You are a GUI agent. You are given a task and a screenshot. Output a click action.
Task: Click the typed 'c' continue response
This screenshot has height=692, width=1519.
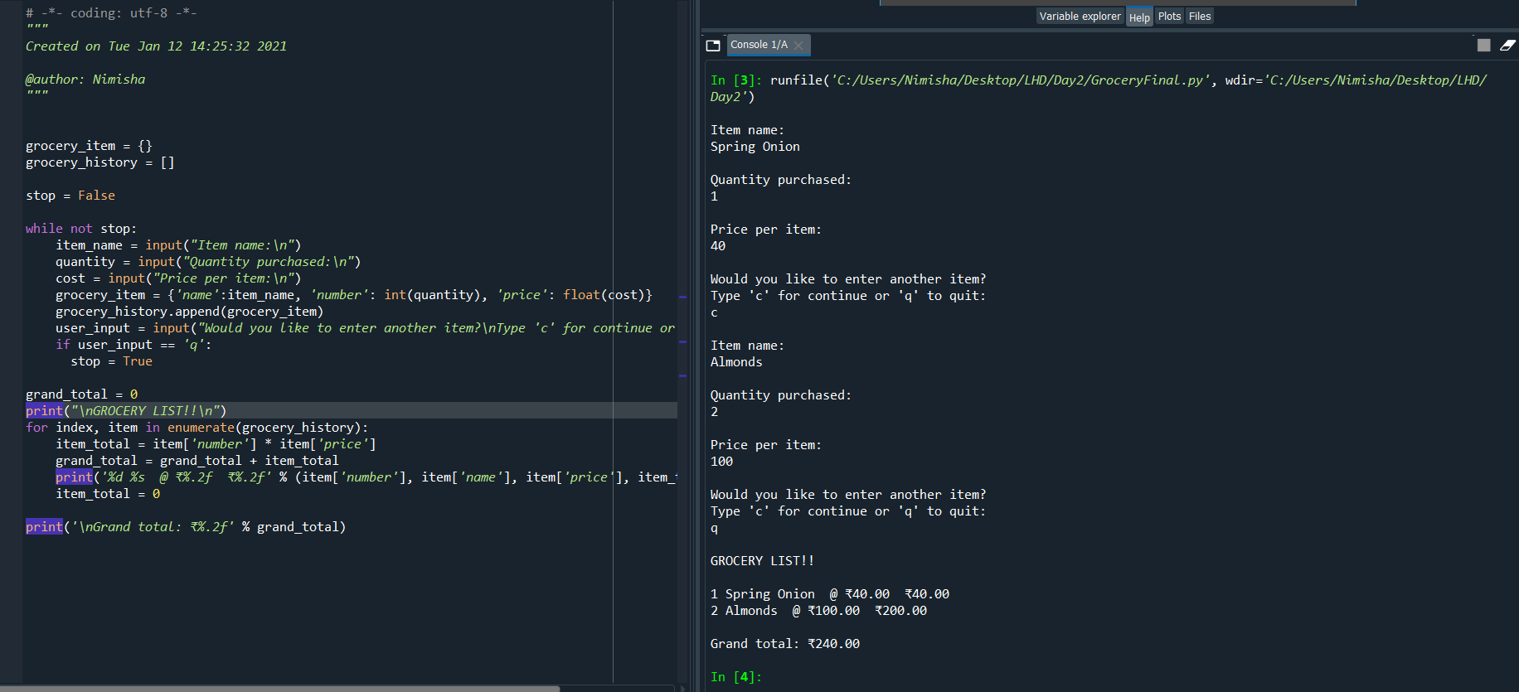pos(714,313)
